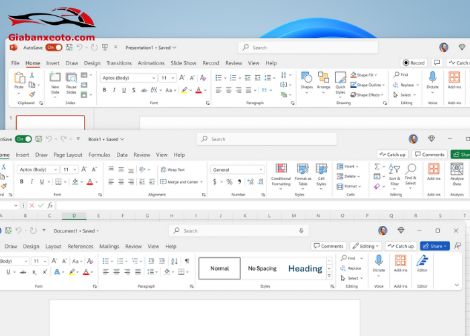Switch to PowerPoint Slide Show tab

click(x=183, y=63)
